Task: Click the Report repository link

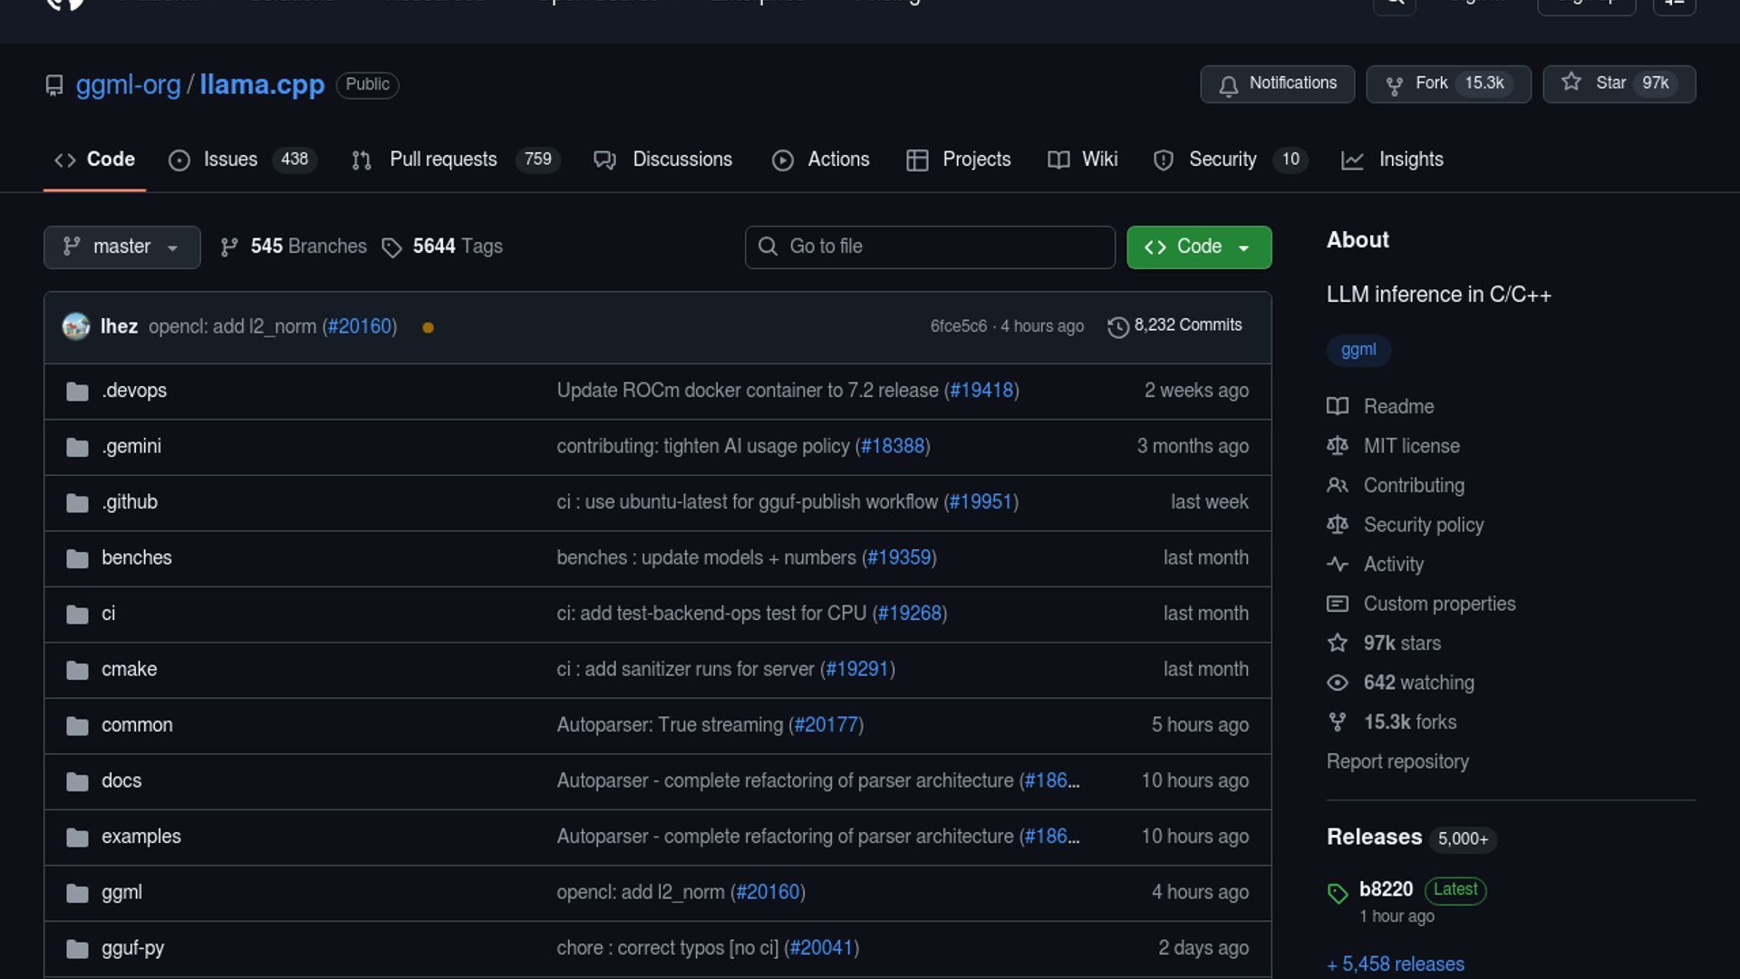Action: click(1397, 761)
